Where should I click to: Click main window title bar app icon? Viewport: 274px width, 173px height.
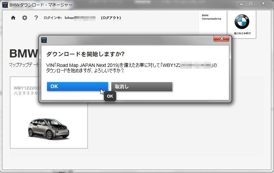coord(5,5)
